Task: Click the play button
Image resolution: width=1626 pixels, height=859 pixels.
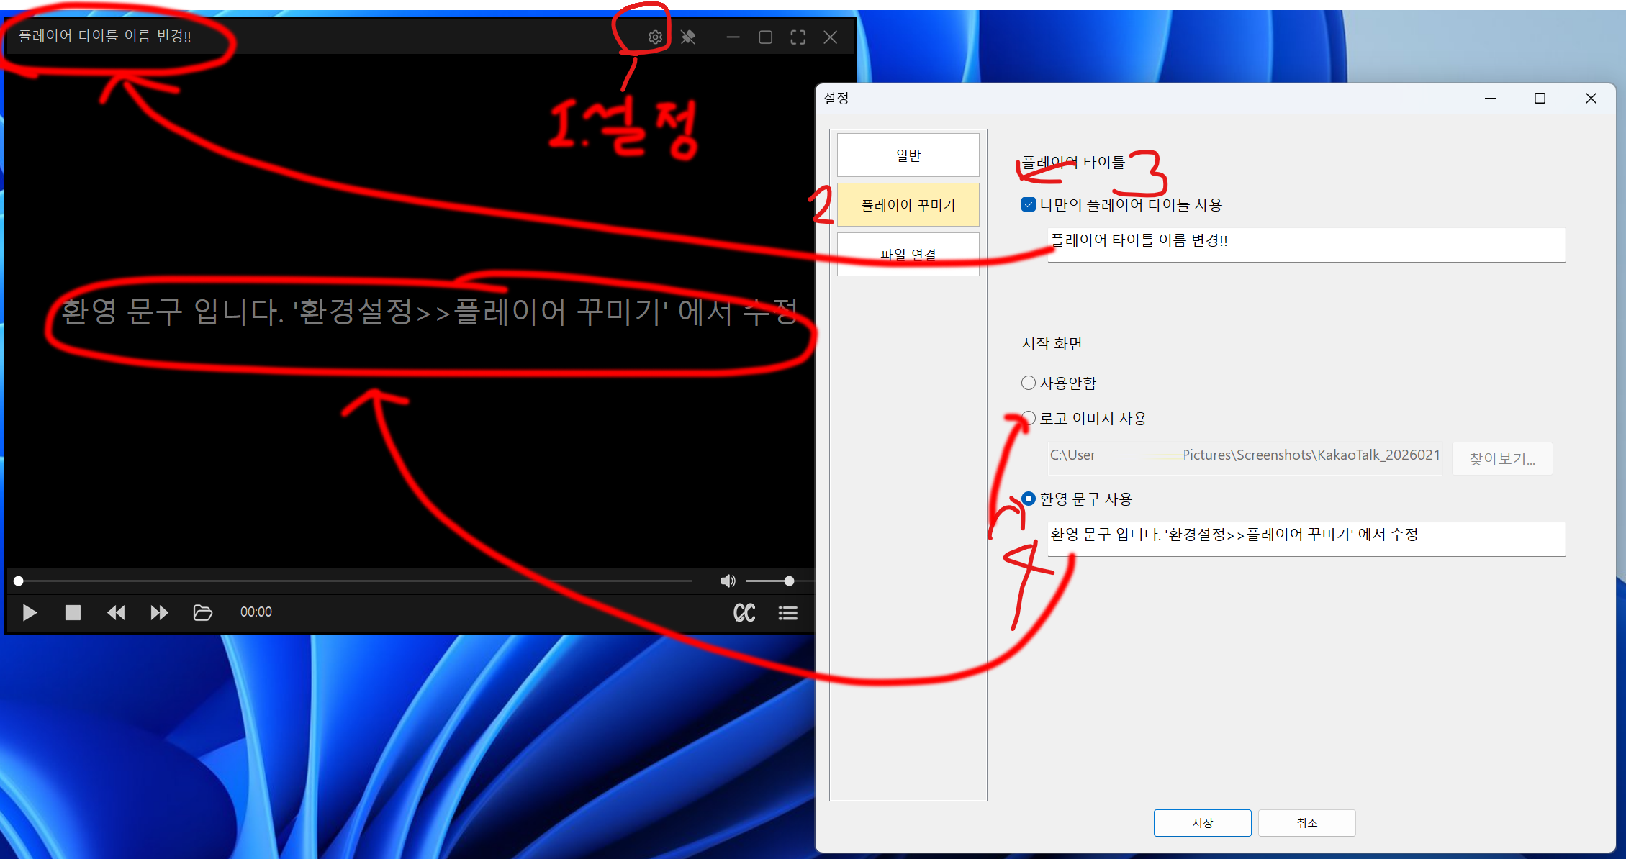Action: point(30,612)
